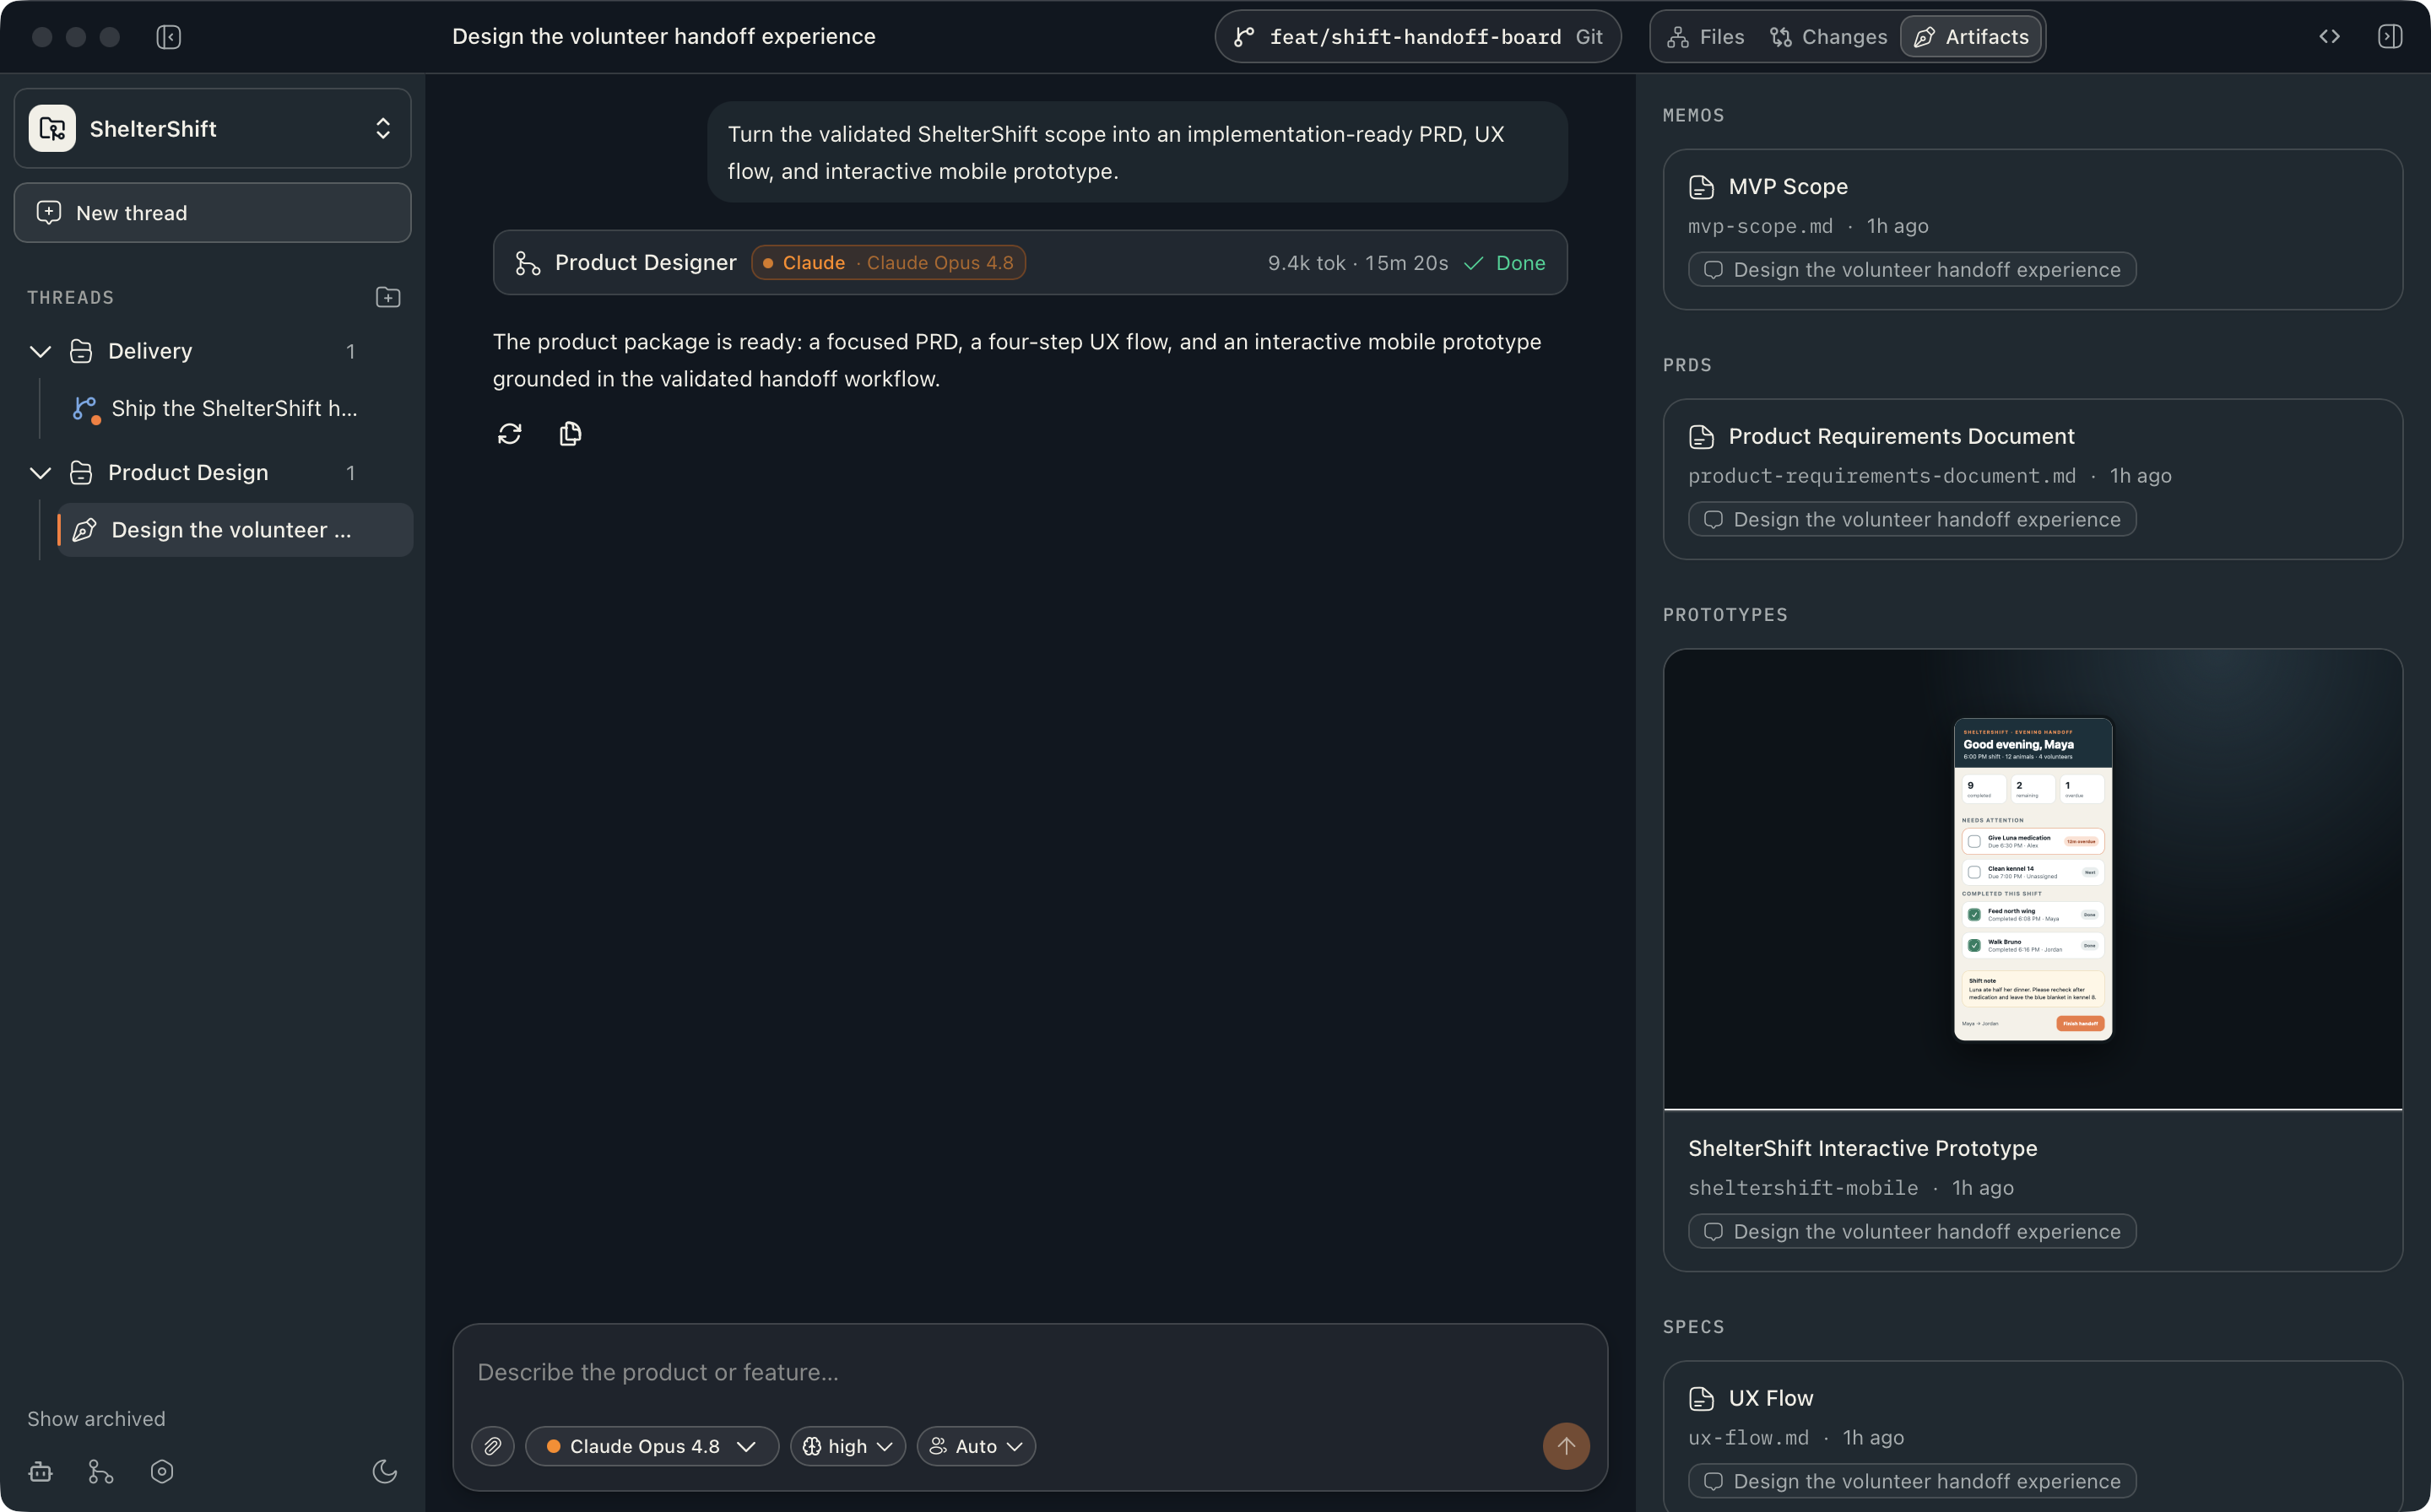Open the ShelterShift Interactive Prototype thumbnail

2033,879
